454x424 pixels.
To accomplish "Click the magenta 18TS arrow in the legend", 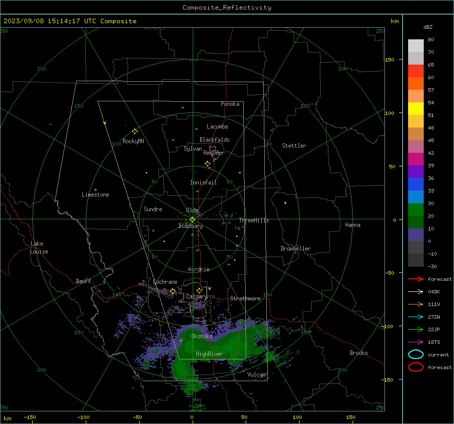I will (x=416, y=342).
